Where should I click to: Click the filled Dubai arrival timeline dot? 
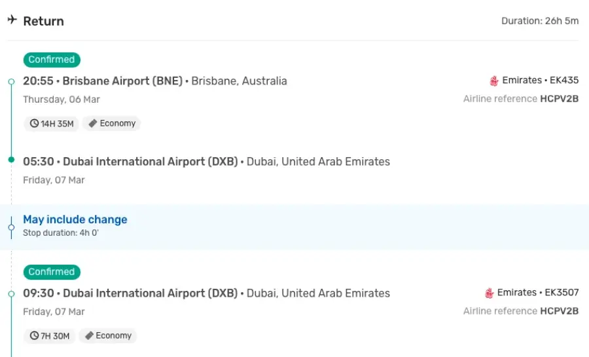tap(11, 160)
